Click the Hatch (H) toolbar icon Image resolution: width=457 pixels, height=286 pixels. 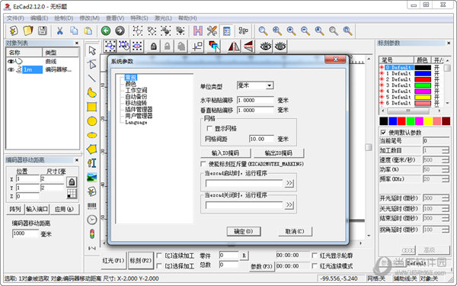[198, 31]
